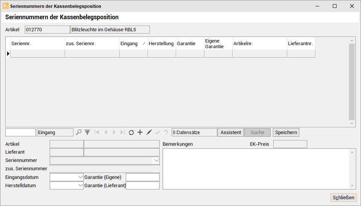
Task: Click the Schließen button
Action: pyautogui.click(x=344, y=197)
